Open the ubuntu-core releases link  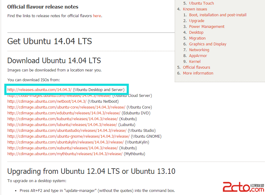(x=66, y=107)
